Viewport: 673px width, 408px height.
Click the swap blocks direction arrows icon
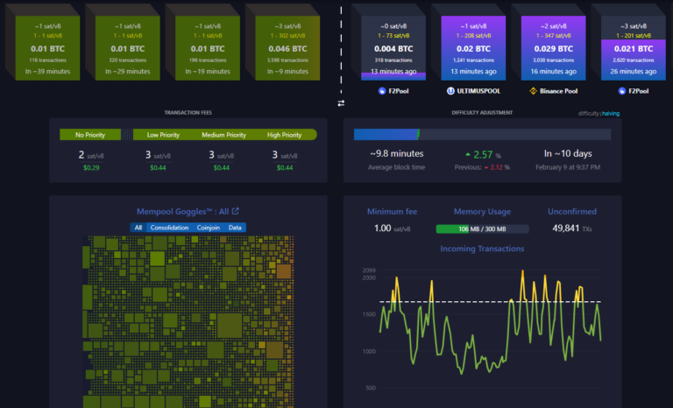tap(341, 103)
